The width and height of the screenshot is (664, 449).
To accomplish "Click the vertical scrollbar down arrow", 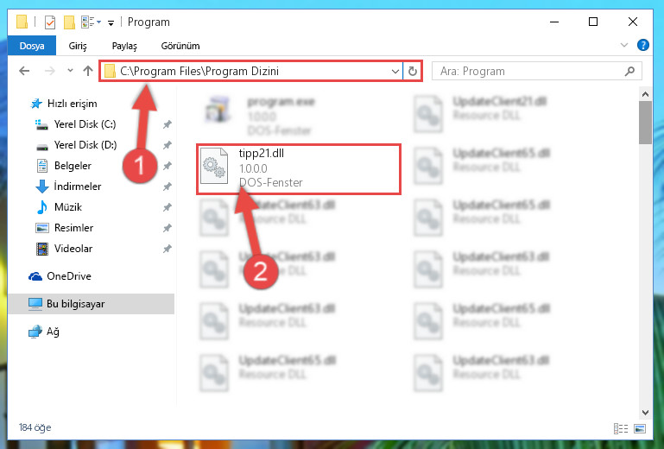I will (645, 412).
